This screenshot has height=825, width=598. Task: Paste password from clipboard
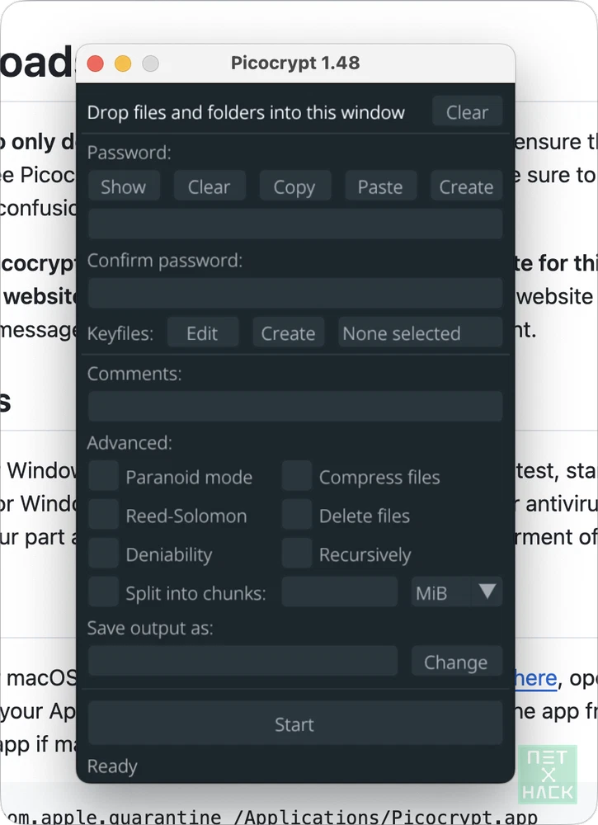click(381, 186)
